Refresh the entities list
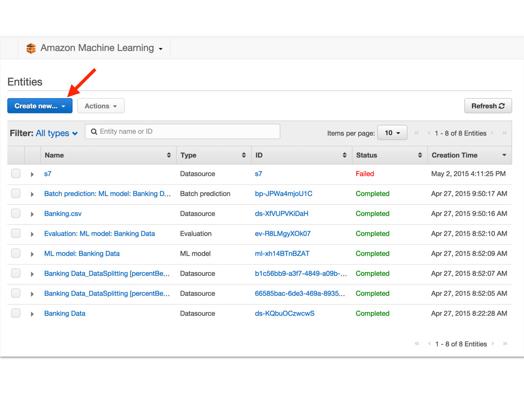Image resolution: width=524 pixels, height=393 pixels. click(x=488, y=106)
